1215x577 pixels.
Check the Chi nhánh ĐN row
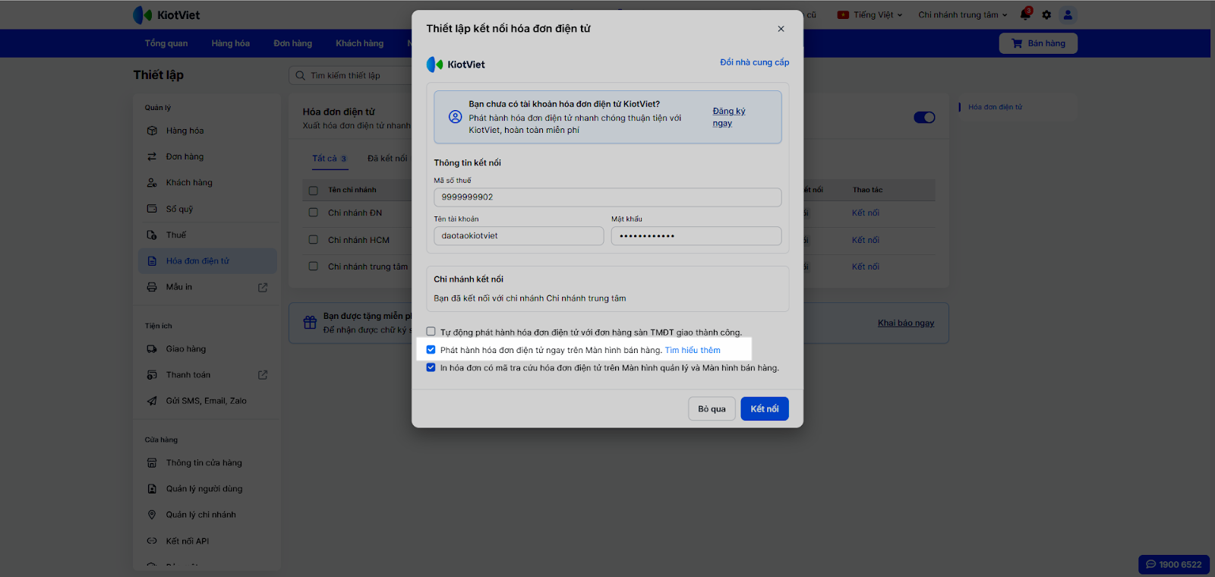(313, 213)
